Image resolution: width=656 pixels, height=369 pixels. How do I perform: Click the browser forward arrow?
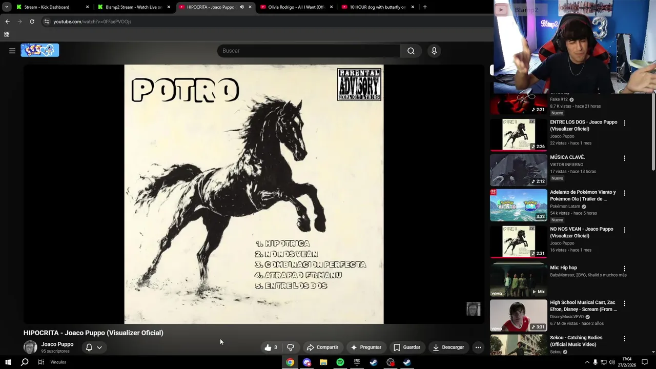[x=19, y=22]
